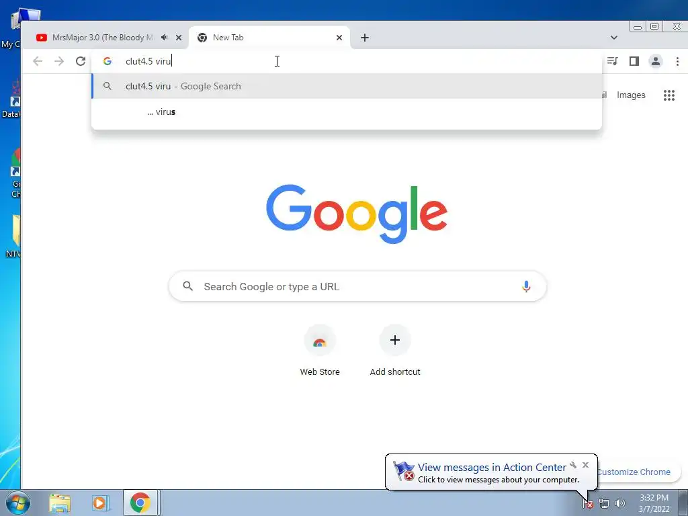688x516 pixels.
Task: Click the Google logo on the page
Action: 357,214
